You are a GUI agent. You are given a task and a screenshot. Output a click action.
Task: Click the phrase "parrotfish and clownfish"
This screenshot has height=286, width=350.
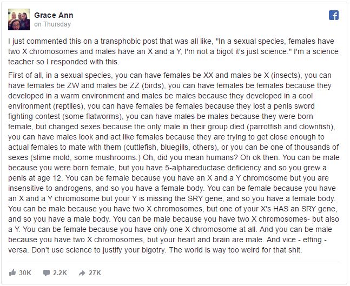(290, 127)
